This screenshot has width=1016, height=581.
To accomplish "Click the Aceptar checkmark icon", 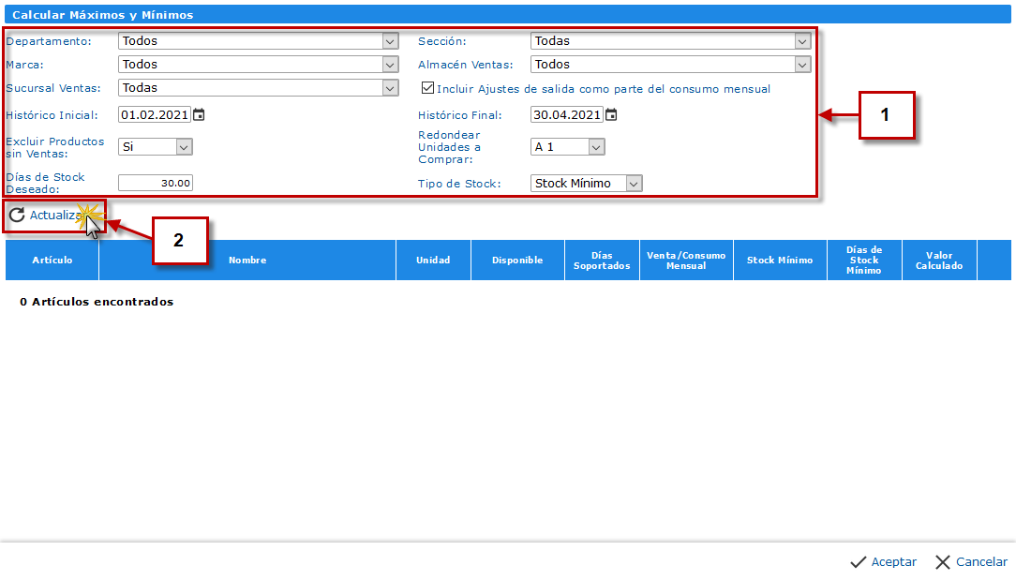I will [x=858, y=562].
